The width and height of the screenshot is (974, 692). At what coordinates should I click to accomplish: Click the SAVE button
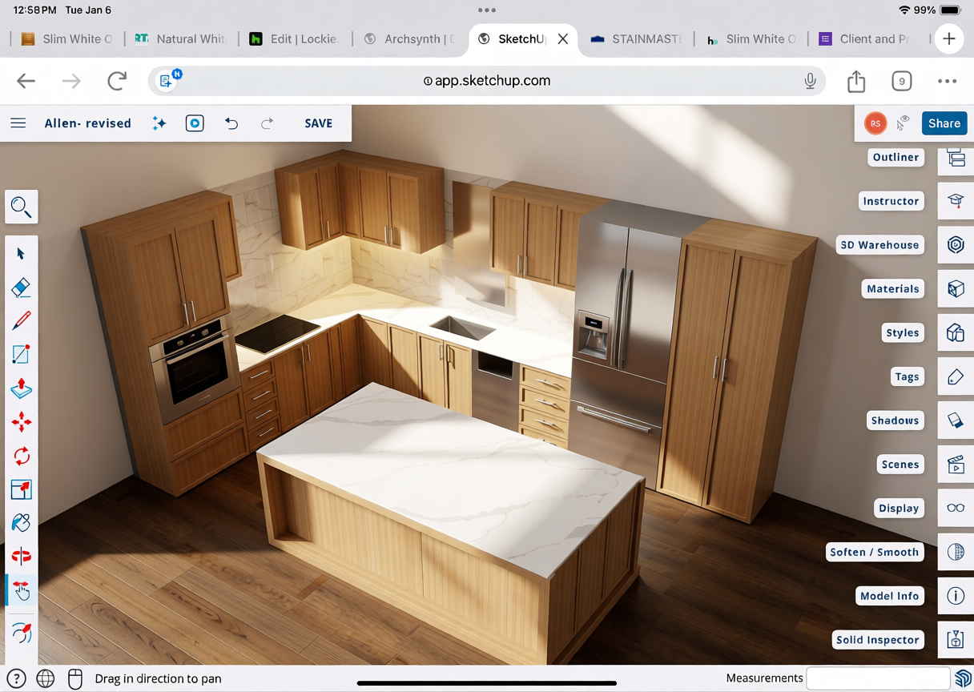tap(318, 123)
